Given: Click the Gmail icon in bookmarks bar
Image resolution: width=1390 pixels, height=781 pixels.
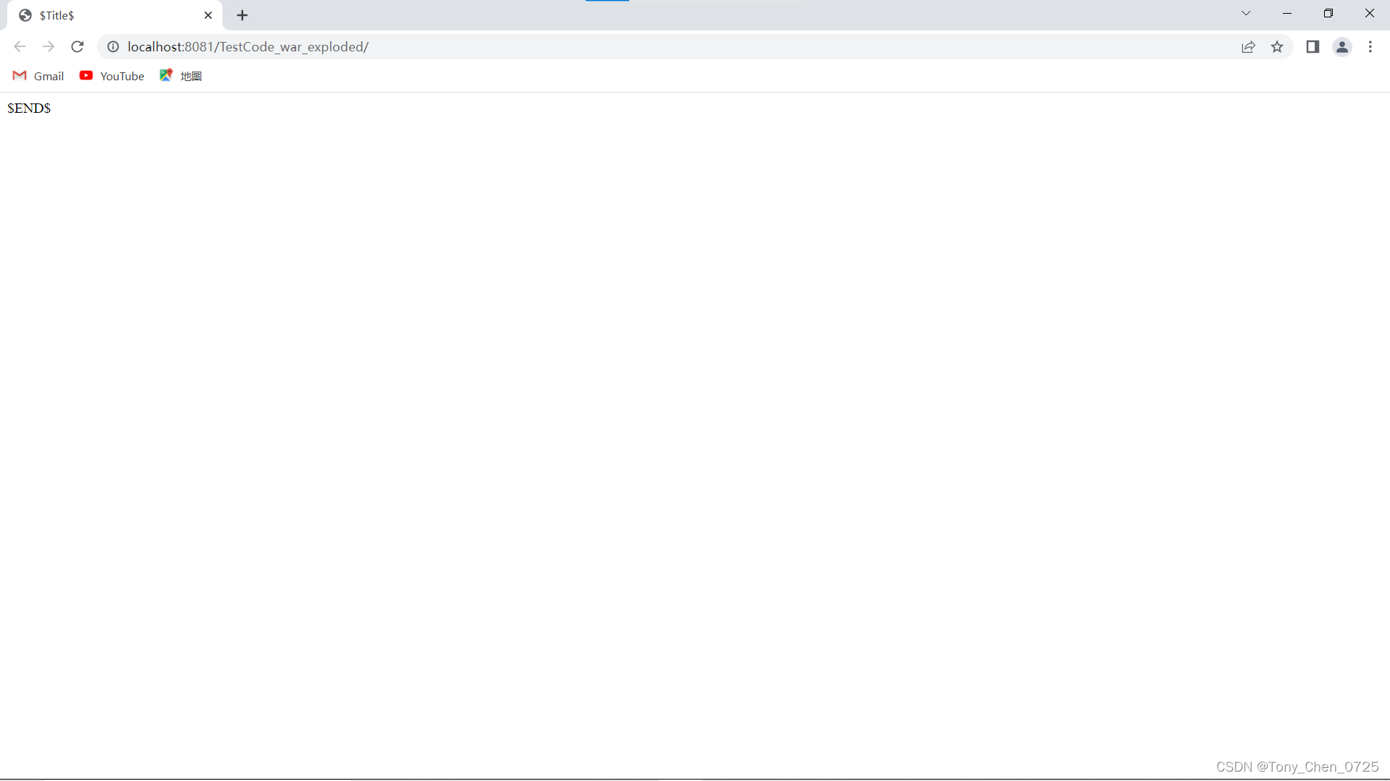Looking at the screenshot, I should [18, 76].
